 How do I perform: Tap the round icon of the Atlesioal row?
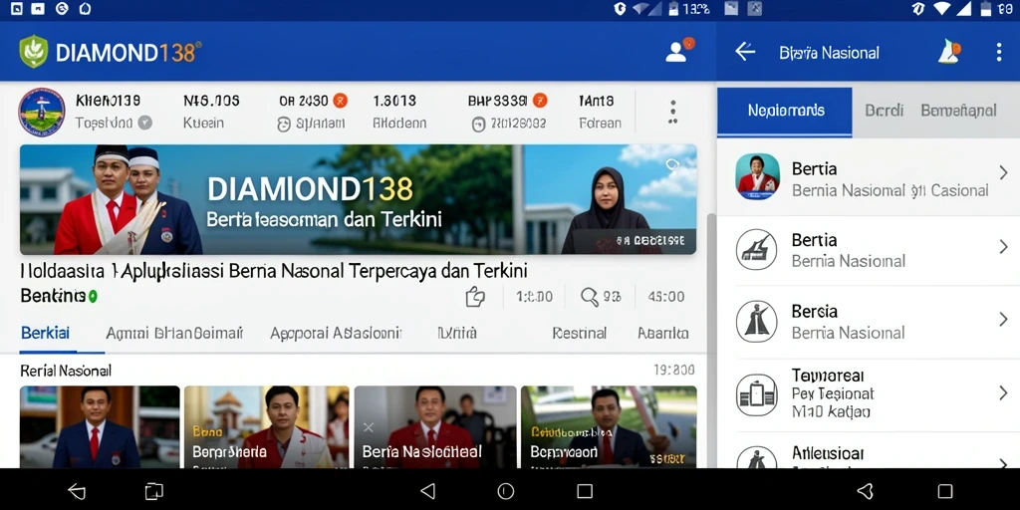[x=757, y=457]
